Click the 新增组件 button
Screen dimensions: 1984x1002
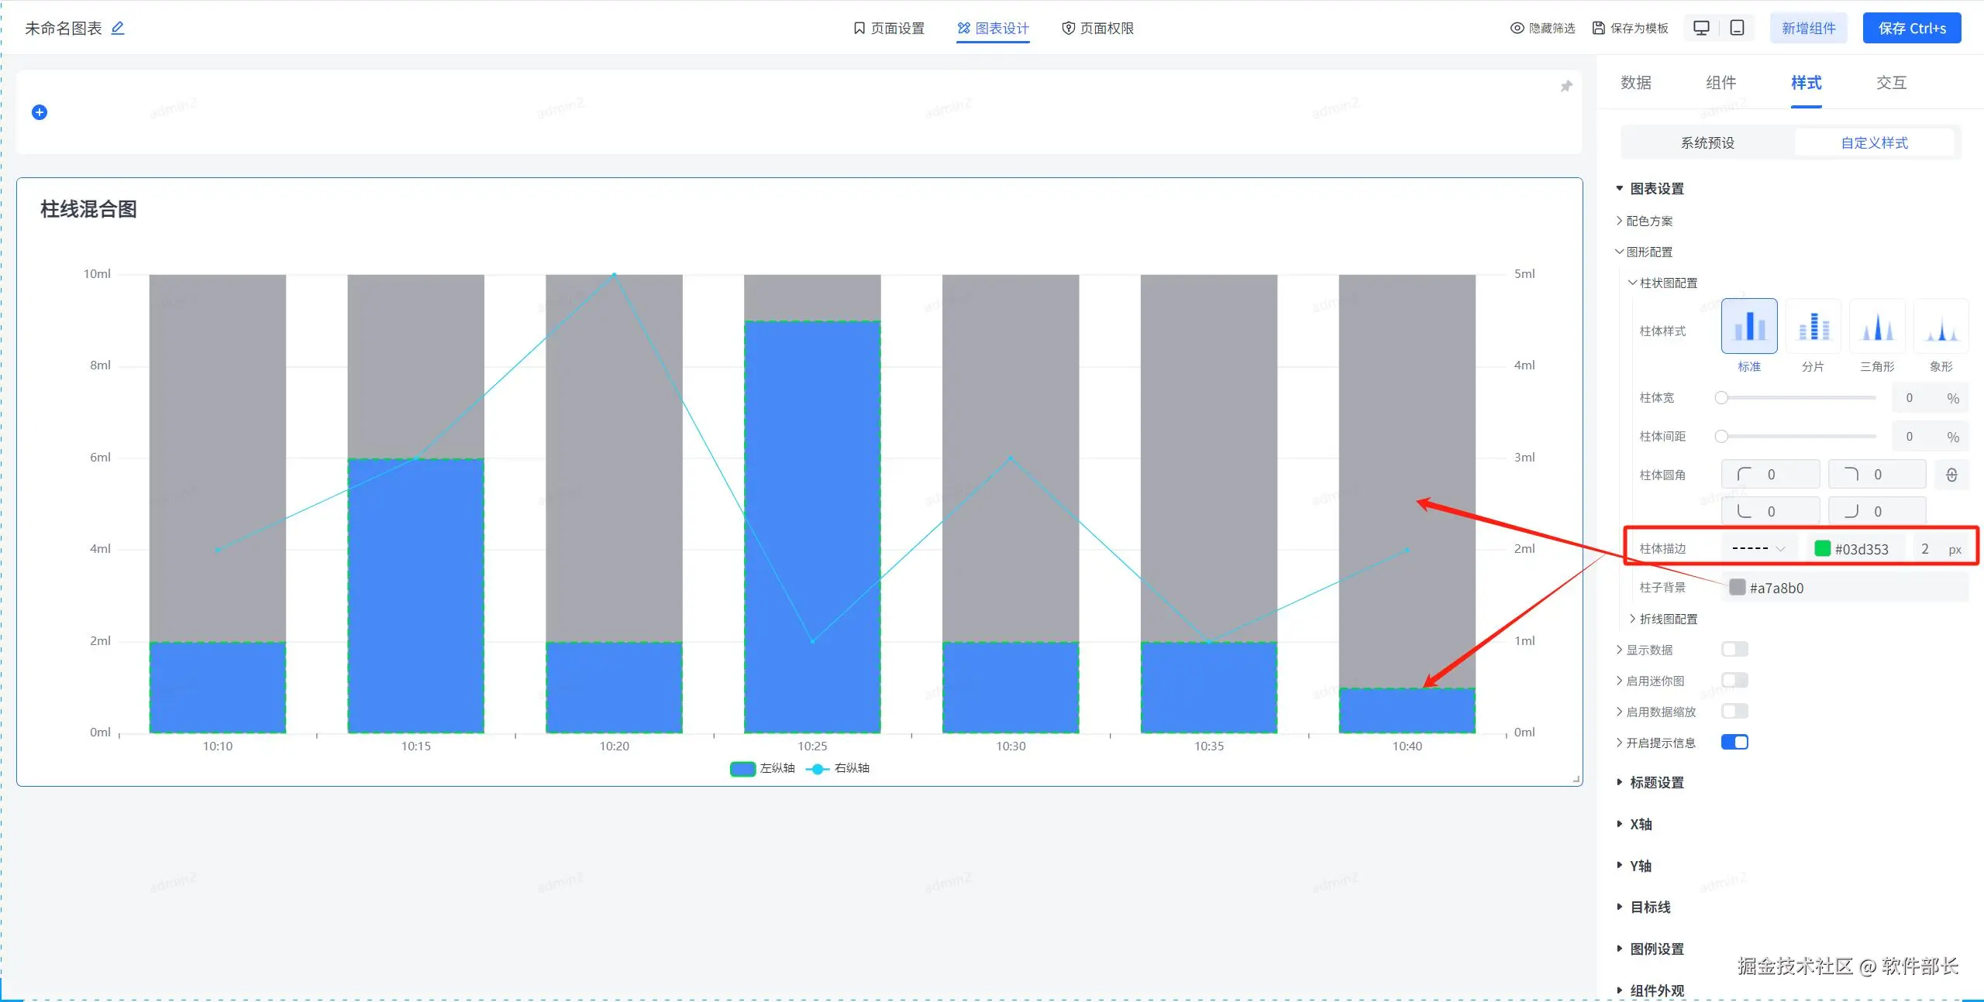pyautogui.click(x=1808, y=28)
